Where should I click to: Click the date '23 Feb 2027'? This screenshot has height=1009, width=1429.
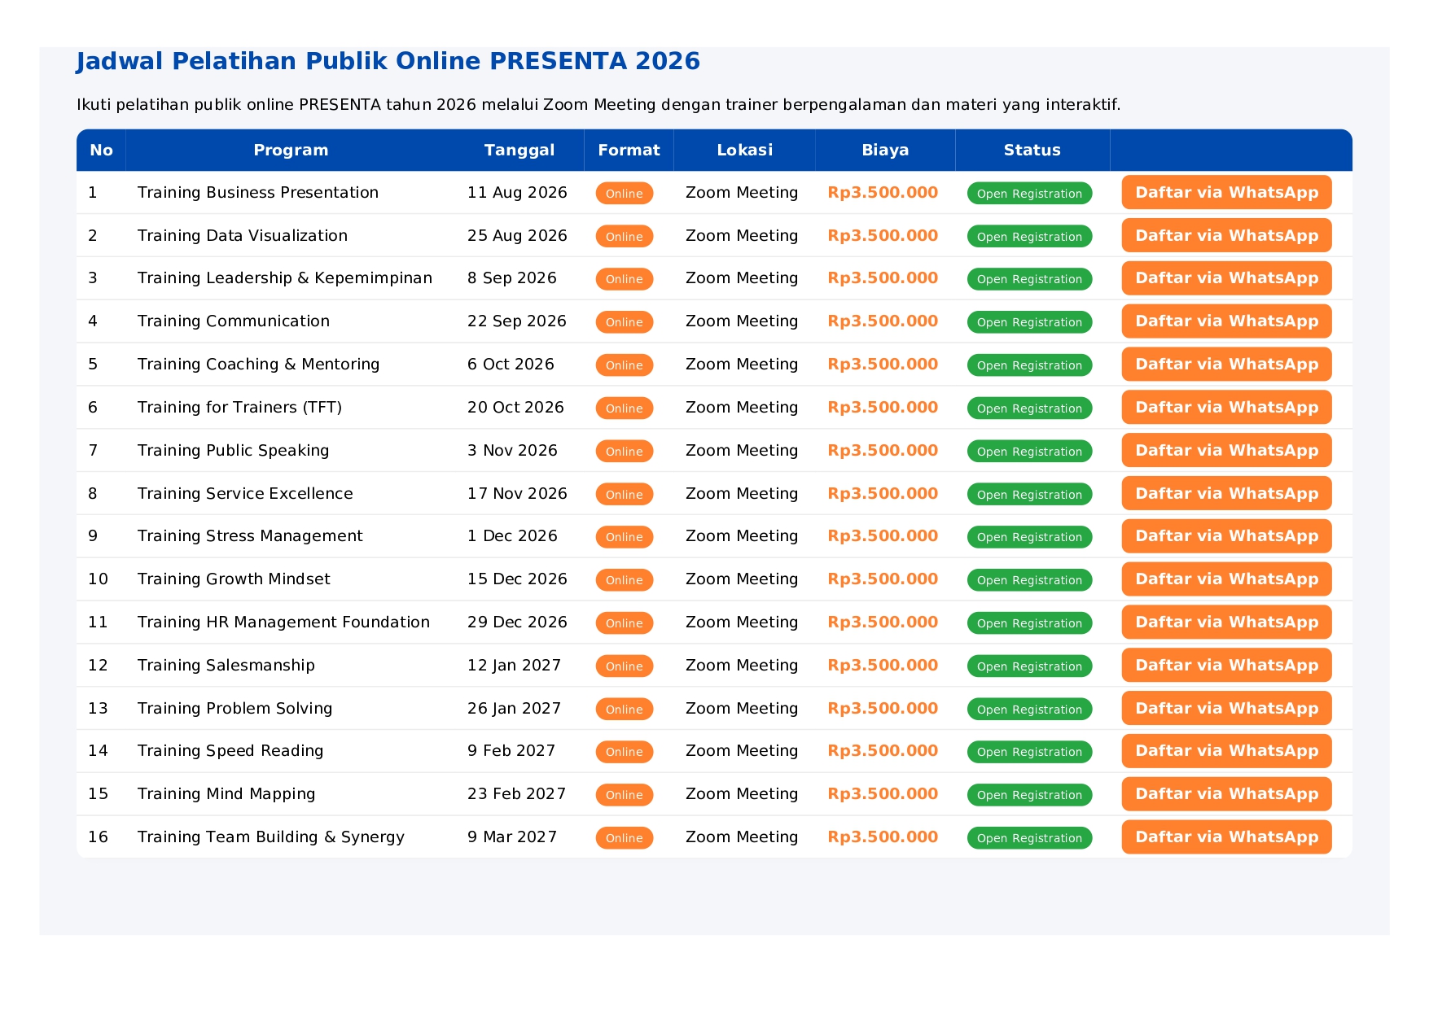click(516, 794)
